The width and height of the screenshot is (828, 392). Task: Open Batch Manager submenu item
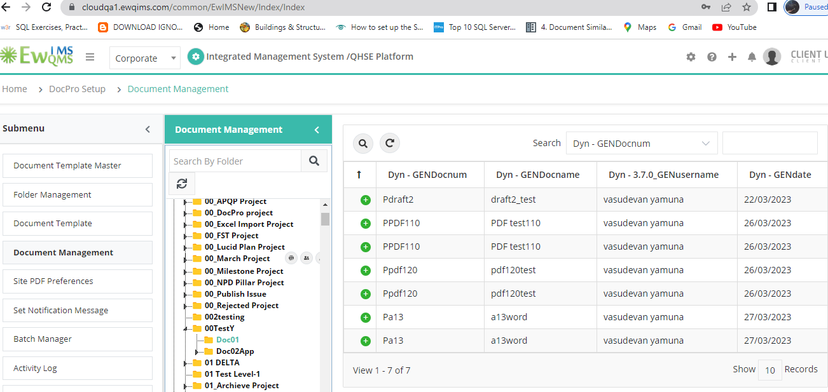78,339
